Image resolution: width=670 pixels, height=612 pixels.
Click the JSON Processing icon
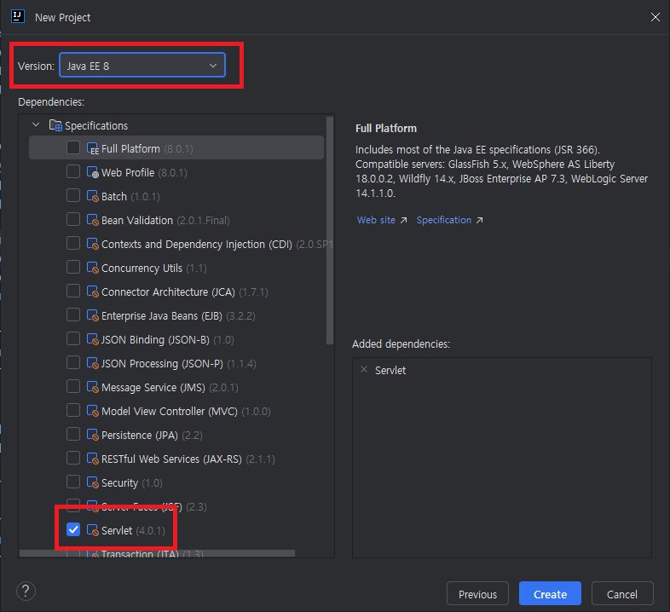(x=93, y=363)
